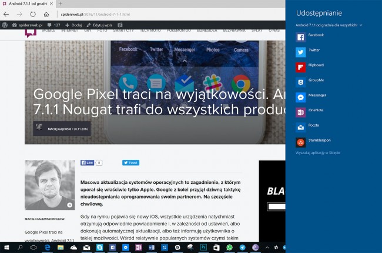Viewport: 382px width, 253px height.
Task: Share the link to StumbleUpon
Action: 313,142
